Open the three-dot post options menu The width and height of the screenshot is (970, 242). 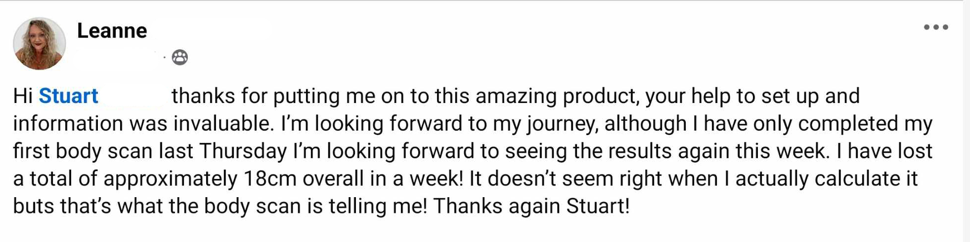[935, 27]
